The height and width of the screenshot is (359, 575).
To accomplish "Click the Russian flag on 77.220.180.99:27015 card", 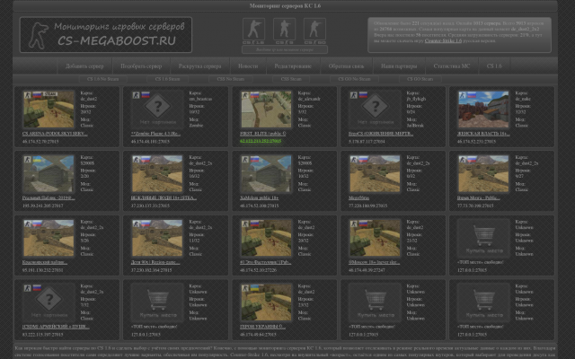I will (363, 160).
